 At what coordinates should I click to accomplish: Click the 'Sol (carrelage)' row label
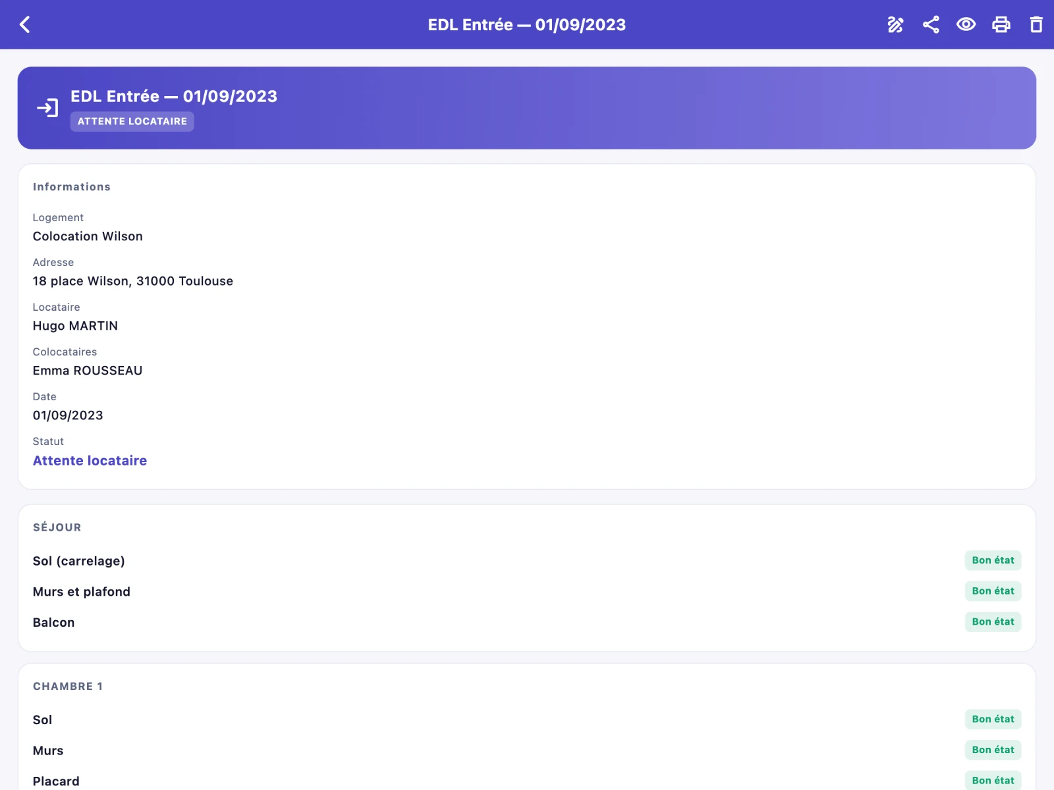[79, 561]
